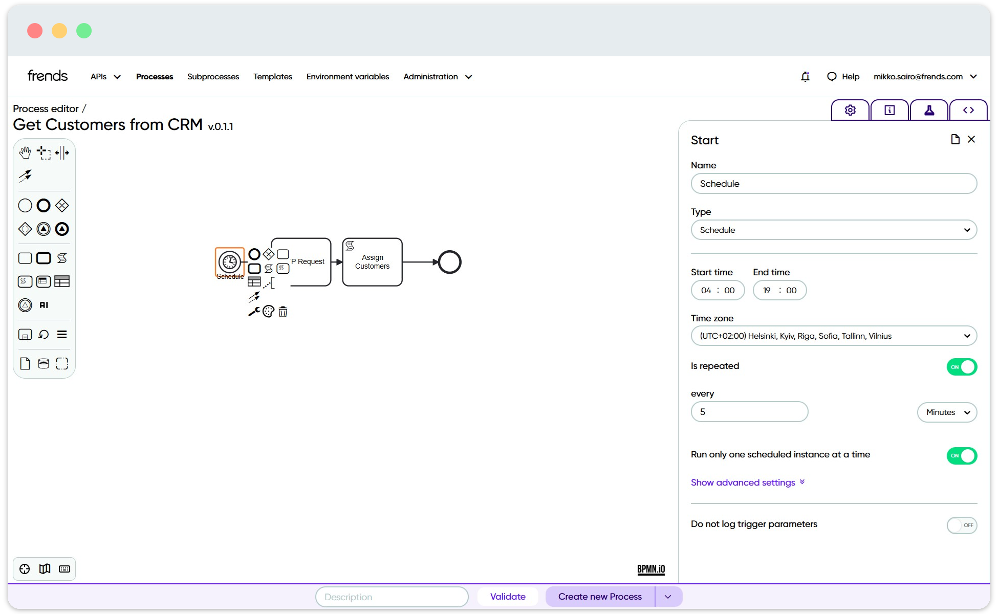Select the hand tool in the BPMN palette
Viewport: 998px width, 614px height.
[25, 152]
